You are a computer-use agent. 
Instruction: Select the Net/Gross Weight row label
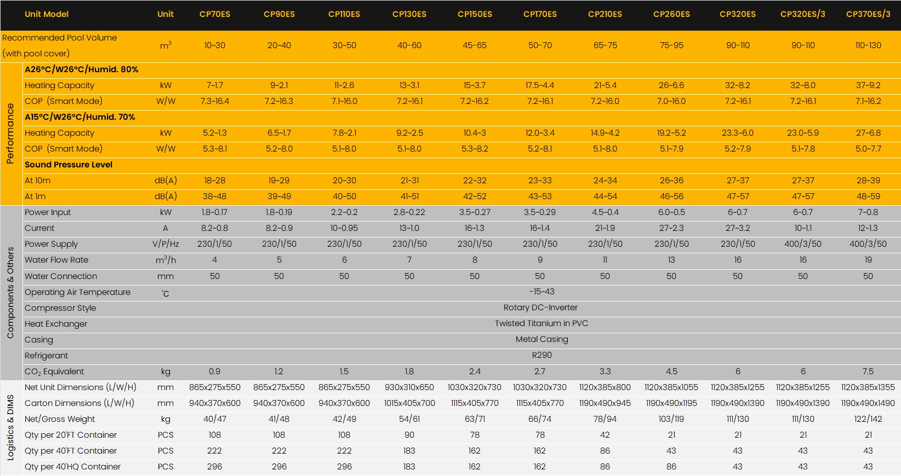[60, 419]
